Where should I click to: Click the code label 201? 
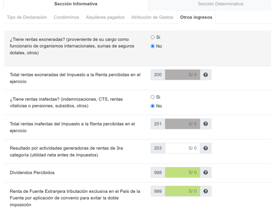[158, 124]
